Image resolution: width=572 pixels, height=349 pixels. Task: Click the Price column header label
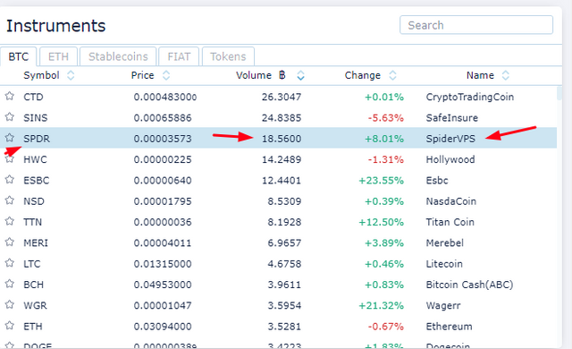pyautogui.click(x=142, y=75)
